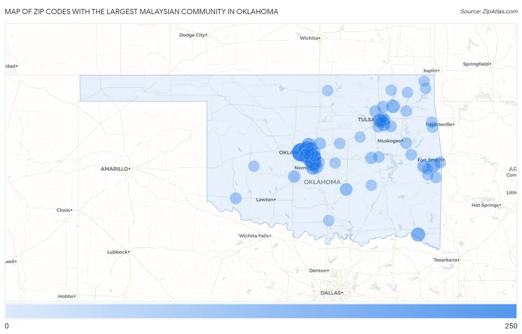Viewport: 522px width, 334px height.
Task: Click the legend minimum value 0
Action: click(x=7, y=326)
